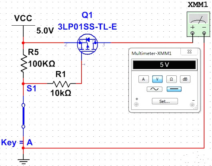Switch multimeter to ohmmeter Ω mode

[x=171, y=79]
